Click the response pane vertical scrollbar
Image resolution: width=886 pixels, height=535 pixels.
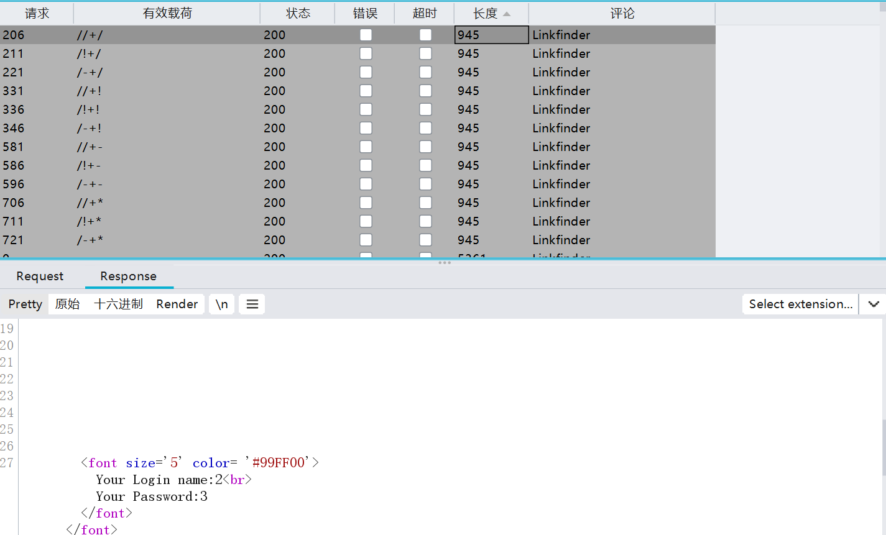click(884, 447)
